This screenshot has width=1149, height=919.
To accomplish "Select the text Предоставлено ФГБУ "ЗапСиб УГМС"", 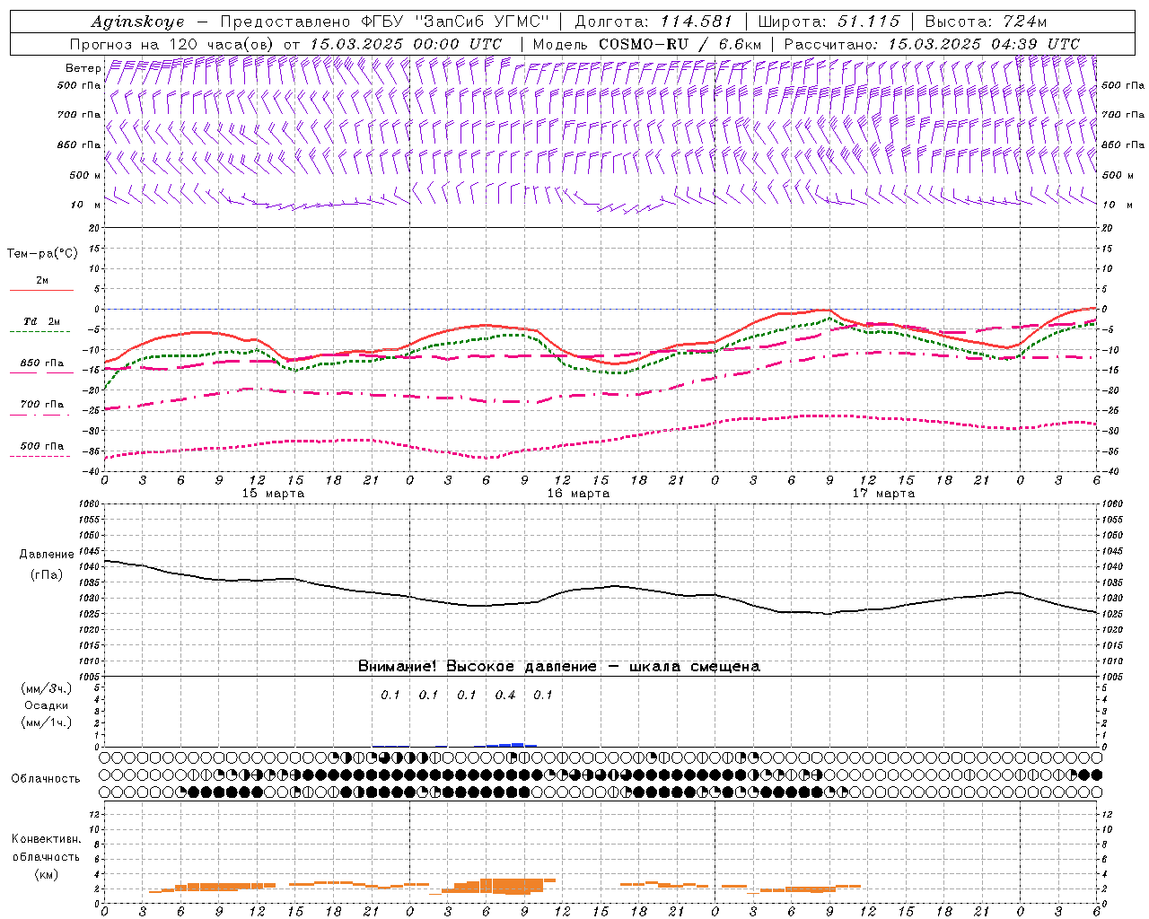I will coord(384,22).
